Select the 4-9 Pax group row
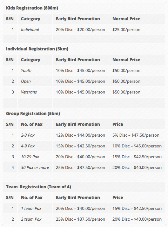Screen dimensions: 168x227 [x=84, y=146]
